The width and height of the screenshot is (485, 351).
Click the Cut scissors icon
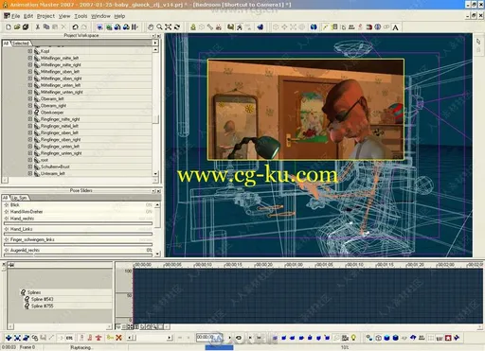click(38, 27)
